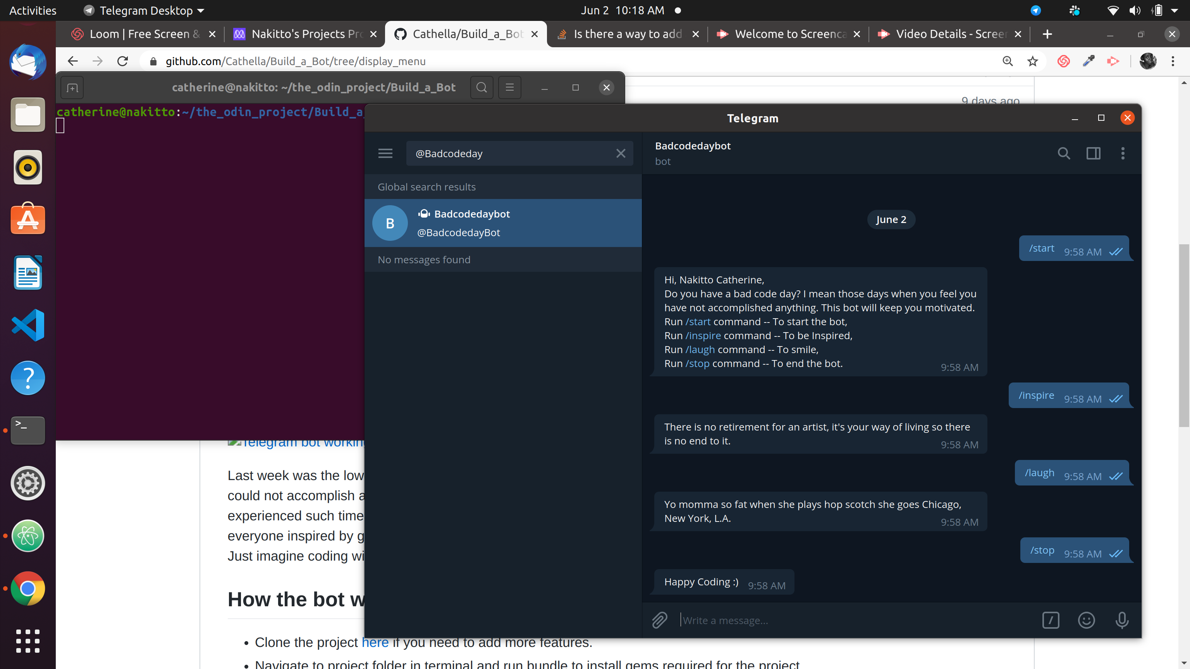Image resolution: width=1190 pixels, height=669 pixels.
Task: Open the Help app from the dock
Action: coord(28,378)
